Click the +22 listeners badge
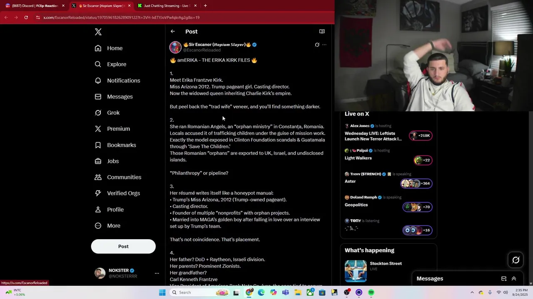 click(423, 160)
